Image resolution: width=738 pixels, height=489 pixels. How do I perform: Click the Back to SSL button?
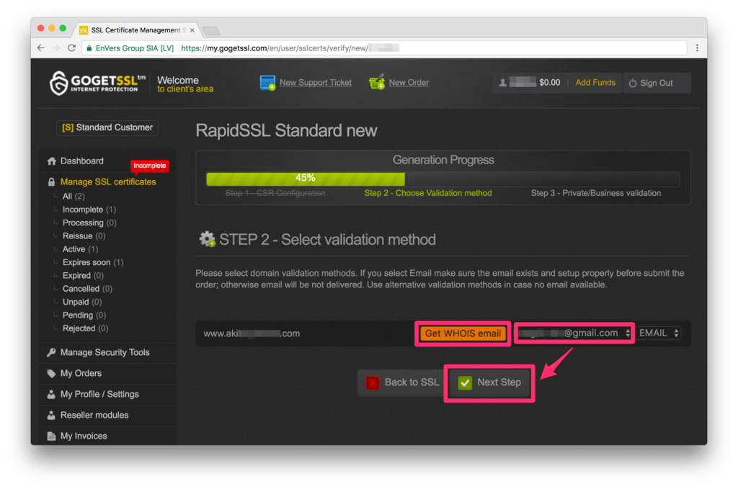pyautogui.click(x=402, y=382)
